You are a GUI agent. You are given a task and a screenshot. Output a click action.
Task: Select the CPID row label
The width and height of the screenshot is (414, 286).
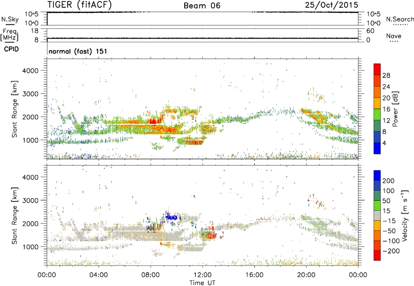(x=11, y=49)
